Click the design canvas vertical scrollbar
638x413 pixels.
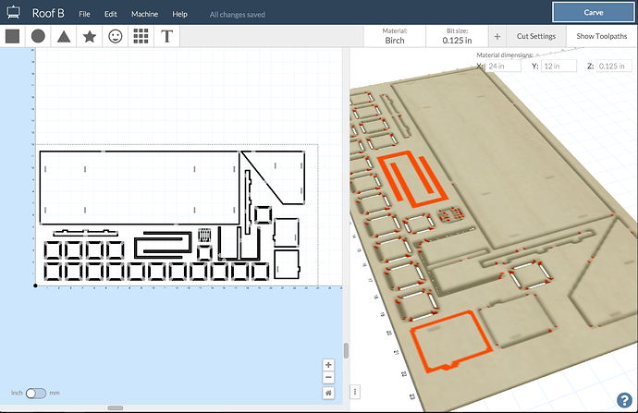pyautogui.click(x=347, y=350)
